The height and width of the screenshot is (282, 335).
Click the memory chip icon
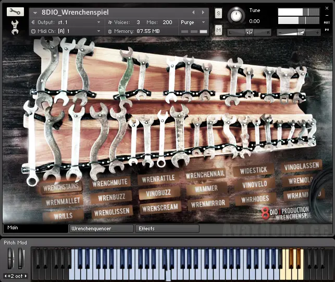110,31
